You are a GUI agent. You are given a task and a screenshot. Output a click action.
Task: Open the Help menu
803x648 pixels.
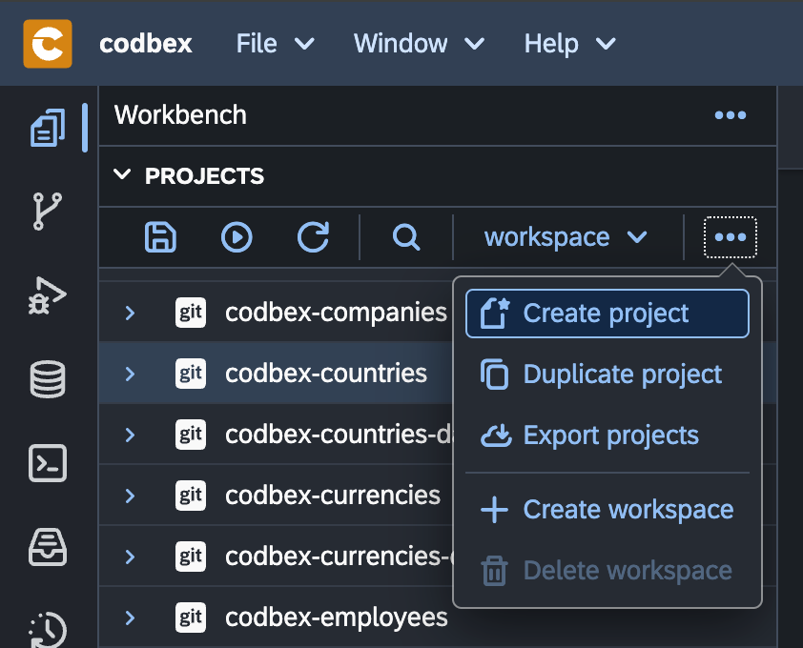coord(569,44)
